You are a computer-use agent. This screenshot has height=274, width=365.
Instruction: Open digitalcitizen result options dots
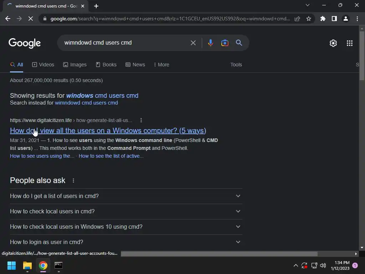141,120
